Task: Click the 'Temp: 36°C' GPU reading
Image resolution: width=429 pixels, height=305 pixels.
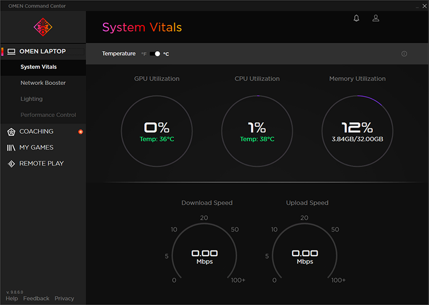Action: pos(157,139)
